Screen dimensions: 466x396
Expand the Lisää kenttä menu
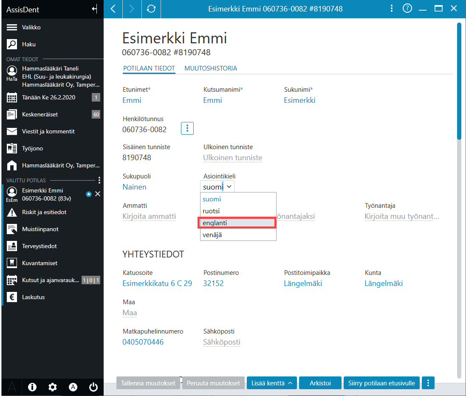pos(272,383)
